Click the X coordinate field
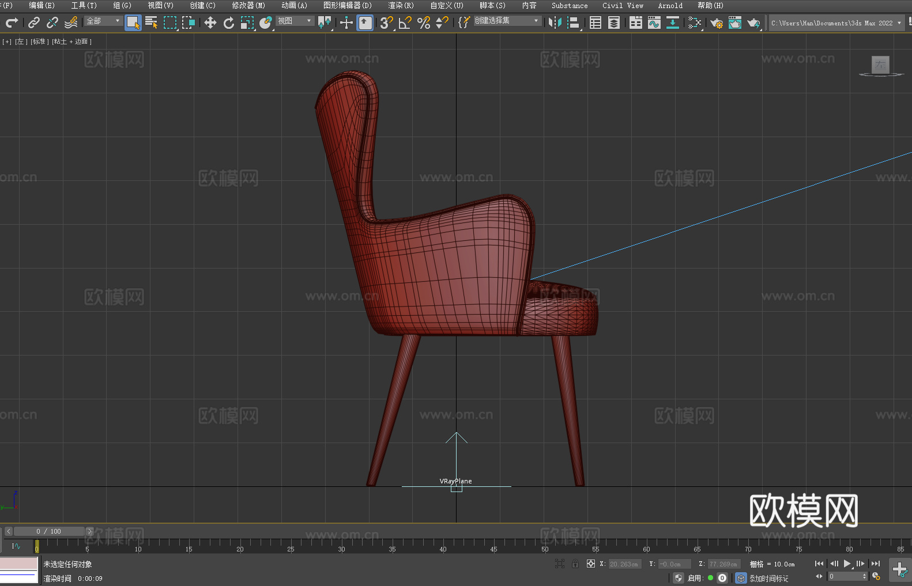912x586 pixels. tap(624, 564)
